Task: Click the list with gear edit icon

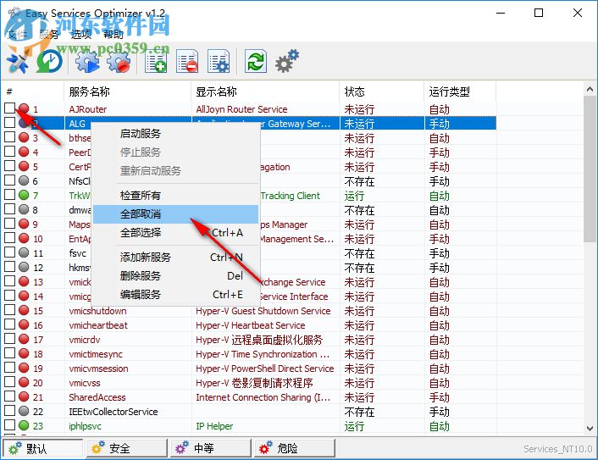Action: (x=219, y=61)
